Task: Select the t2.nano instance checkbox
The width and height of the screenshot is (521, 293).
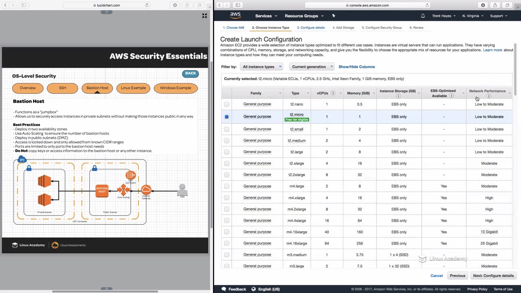Action: (x=227, y=104)
